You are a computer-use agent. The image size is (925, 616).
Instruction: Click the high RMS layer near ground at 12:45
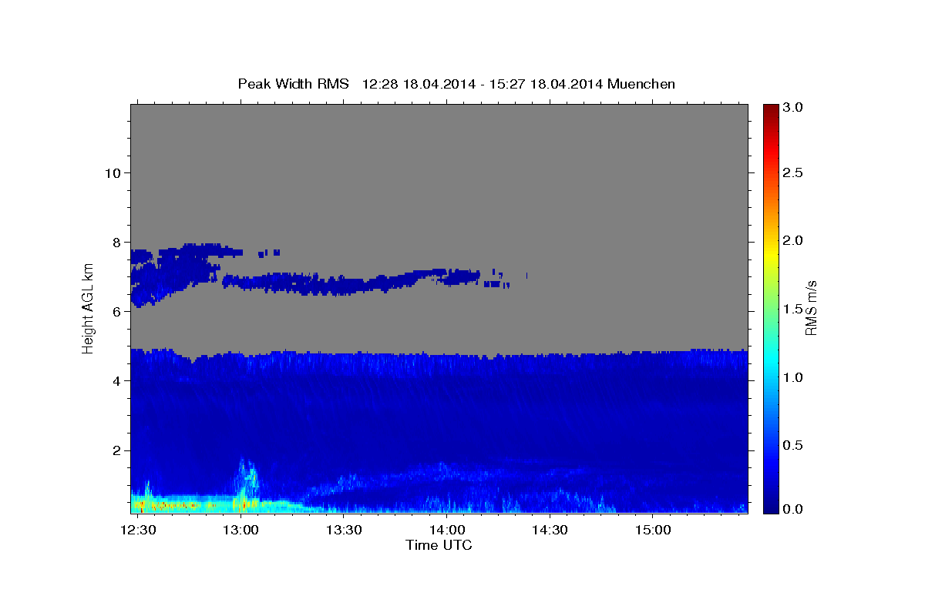point(189,504)
